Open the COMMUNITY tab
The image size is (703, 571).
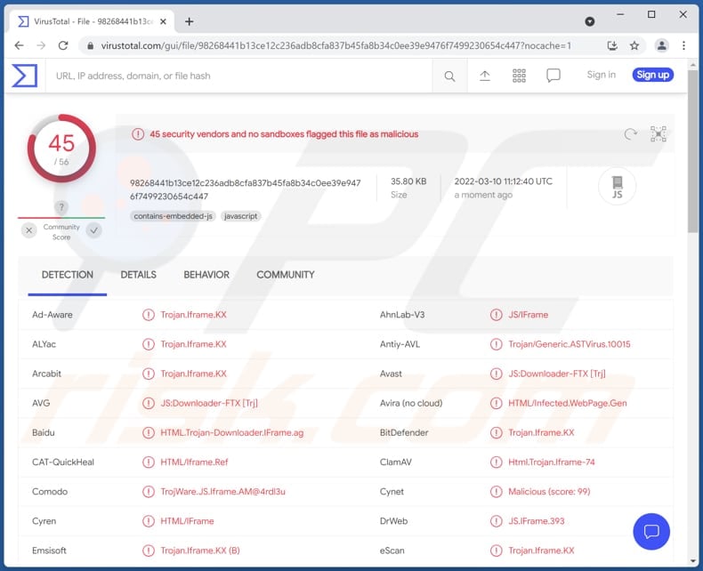click(286, 275)
